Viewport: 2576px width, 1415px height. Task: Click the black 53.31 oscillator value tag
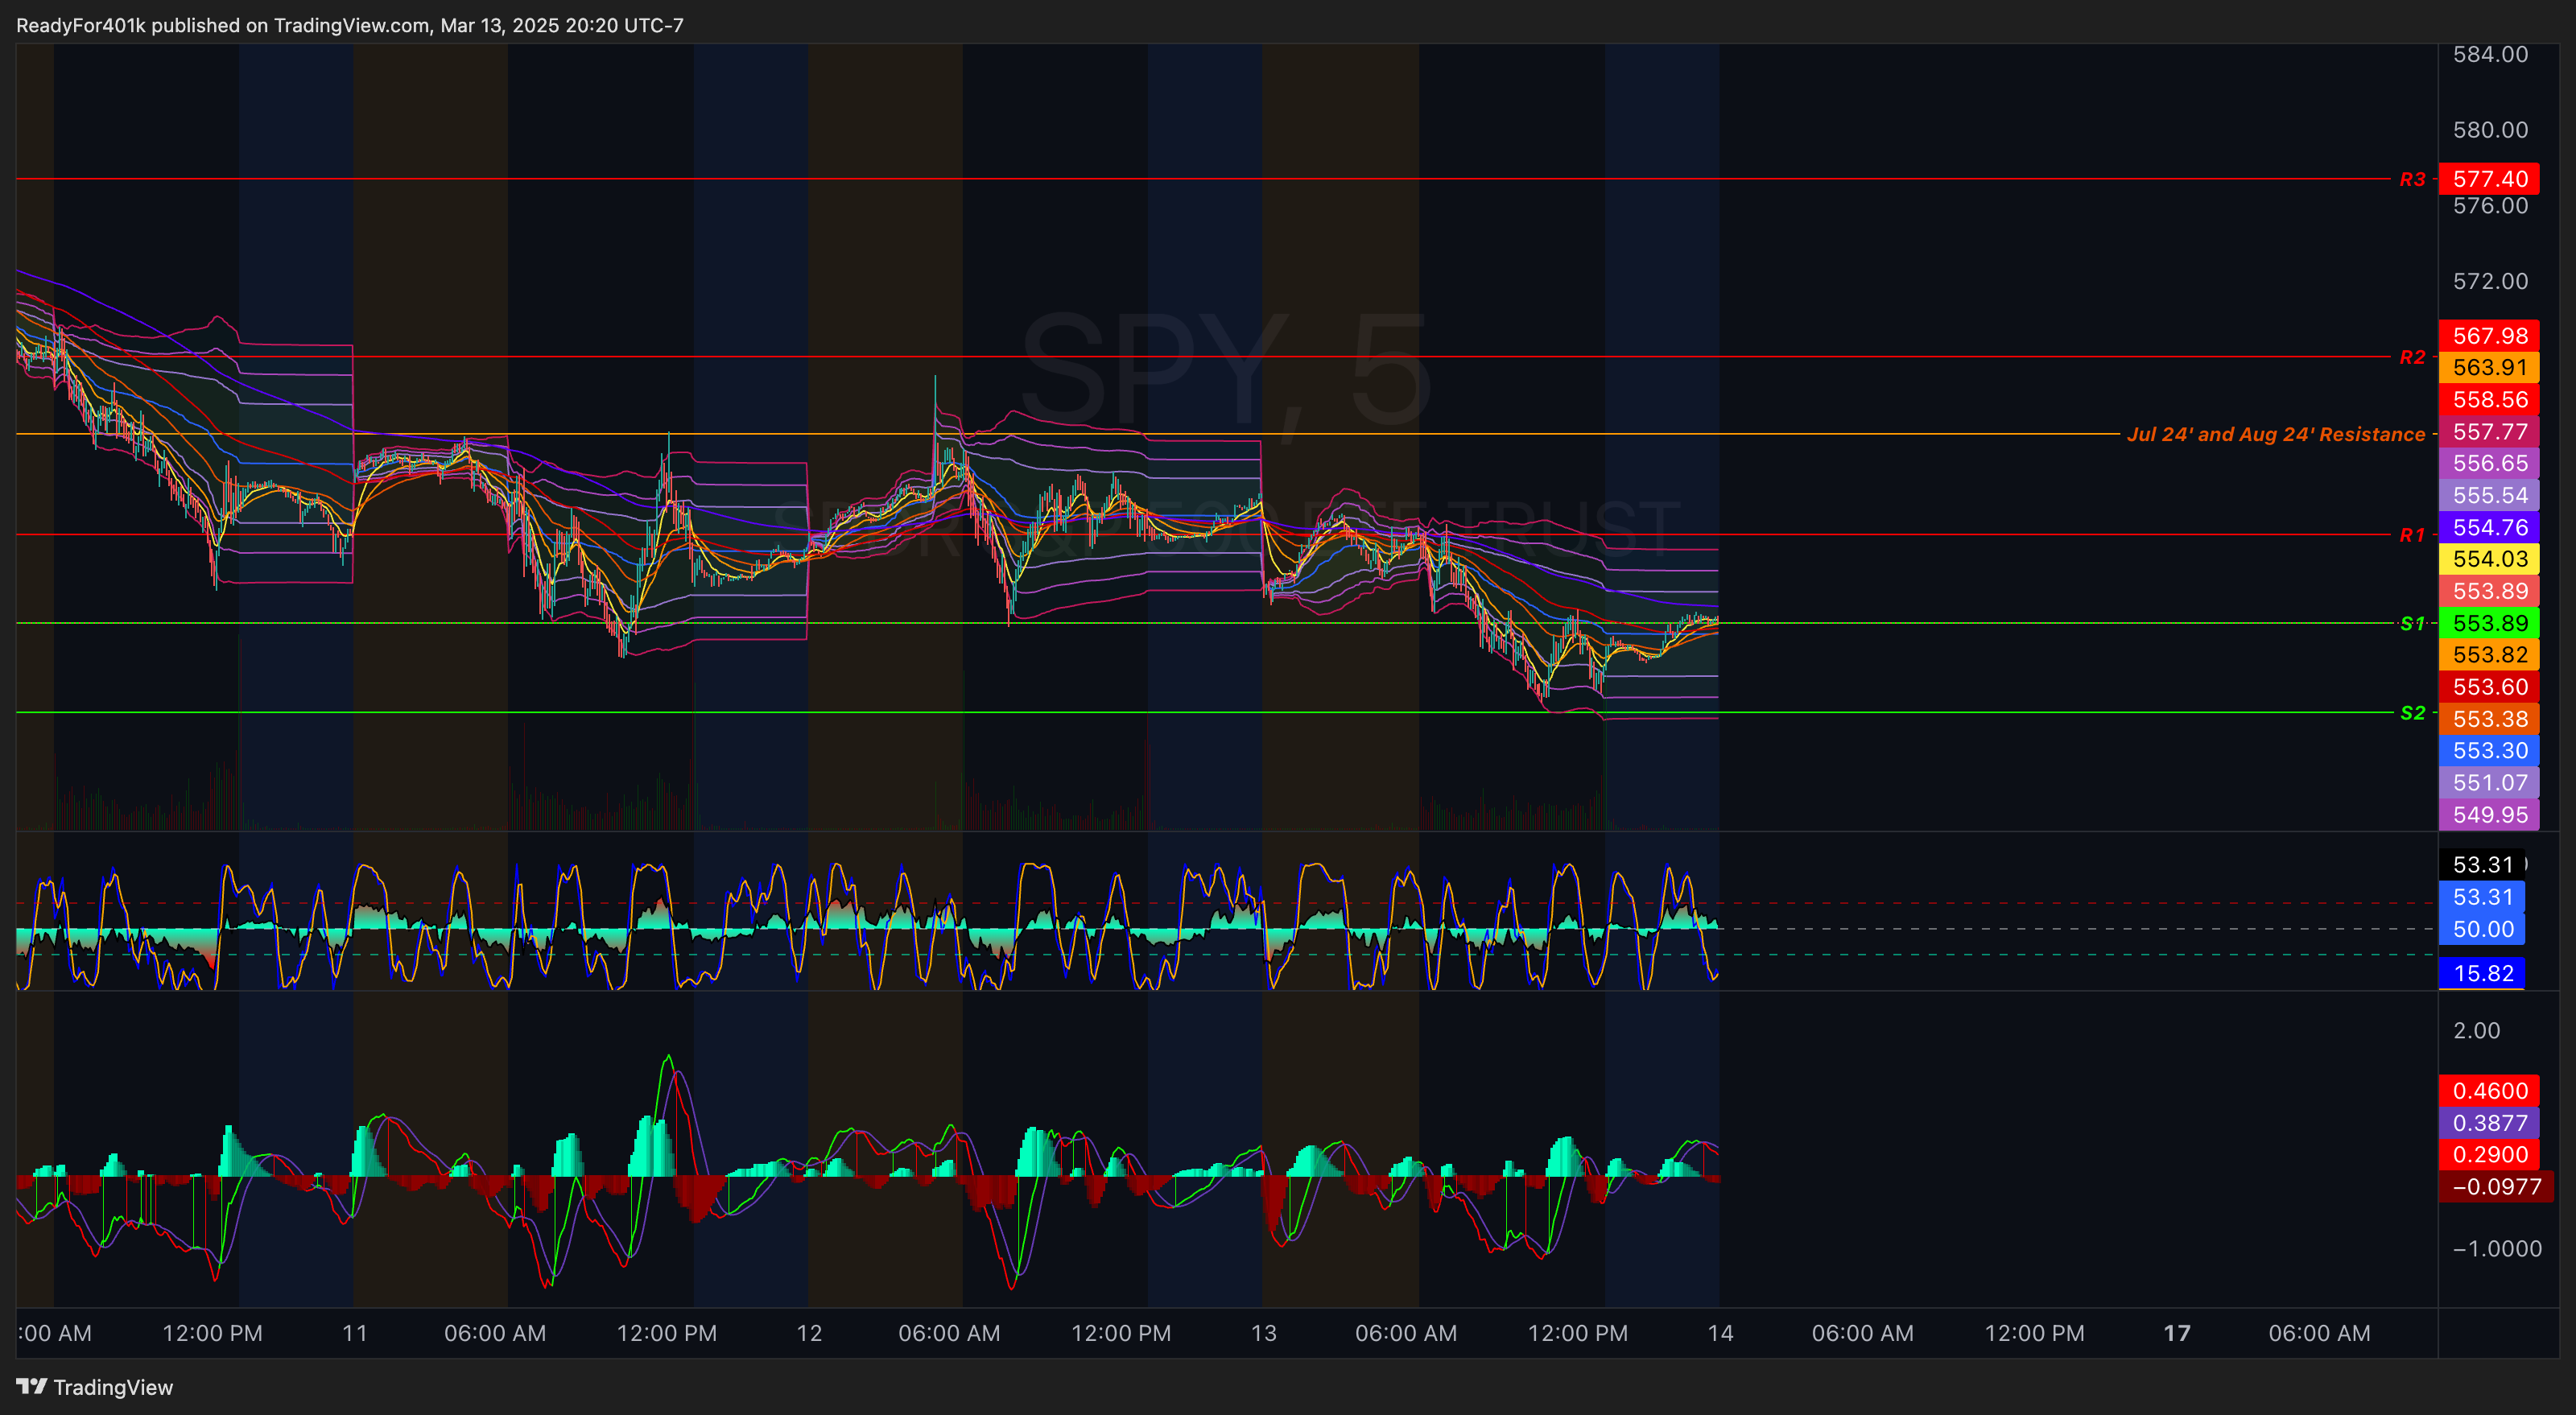[2482, 865]
